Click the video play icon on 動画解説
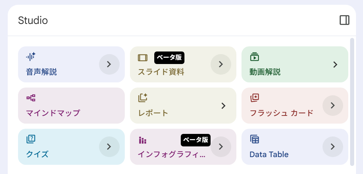 pos(254,57)
